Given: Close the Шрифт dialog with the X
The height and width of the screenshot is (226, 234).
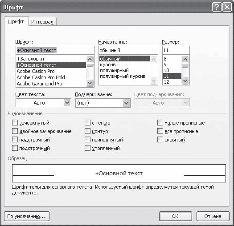Looking at the screenshot, I should click(227, 7).
